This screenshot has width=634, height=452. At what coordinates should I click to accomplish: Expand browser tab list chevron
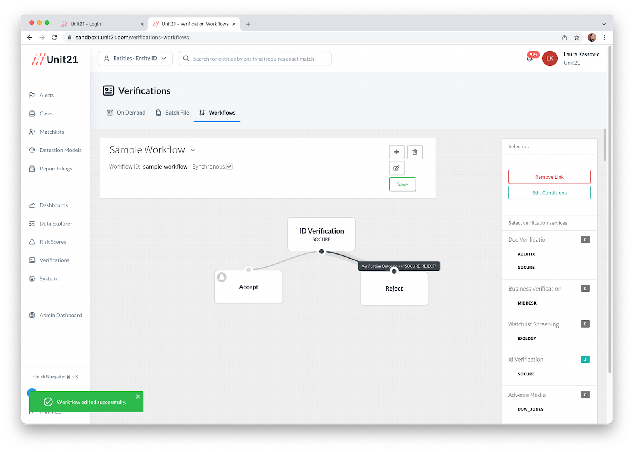point(604,24)
